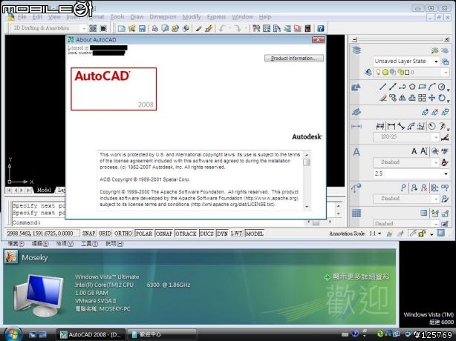Select the Polyline draw tool
This screenshot has height=341, width=456.
403,87
